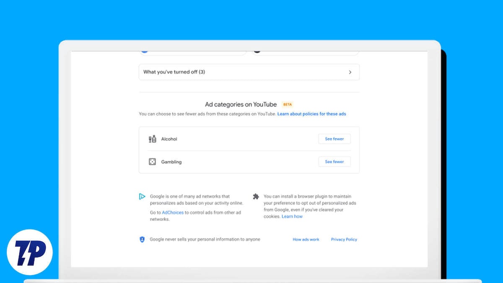Click the Alcohol bottle and glass icon
503x283 pixels.
[153, 139]
